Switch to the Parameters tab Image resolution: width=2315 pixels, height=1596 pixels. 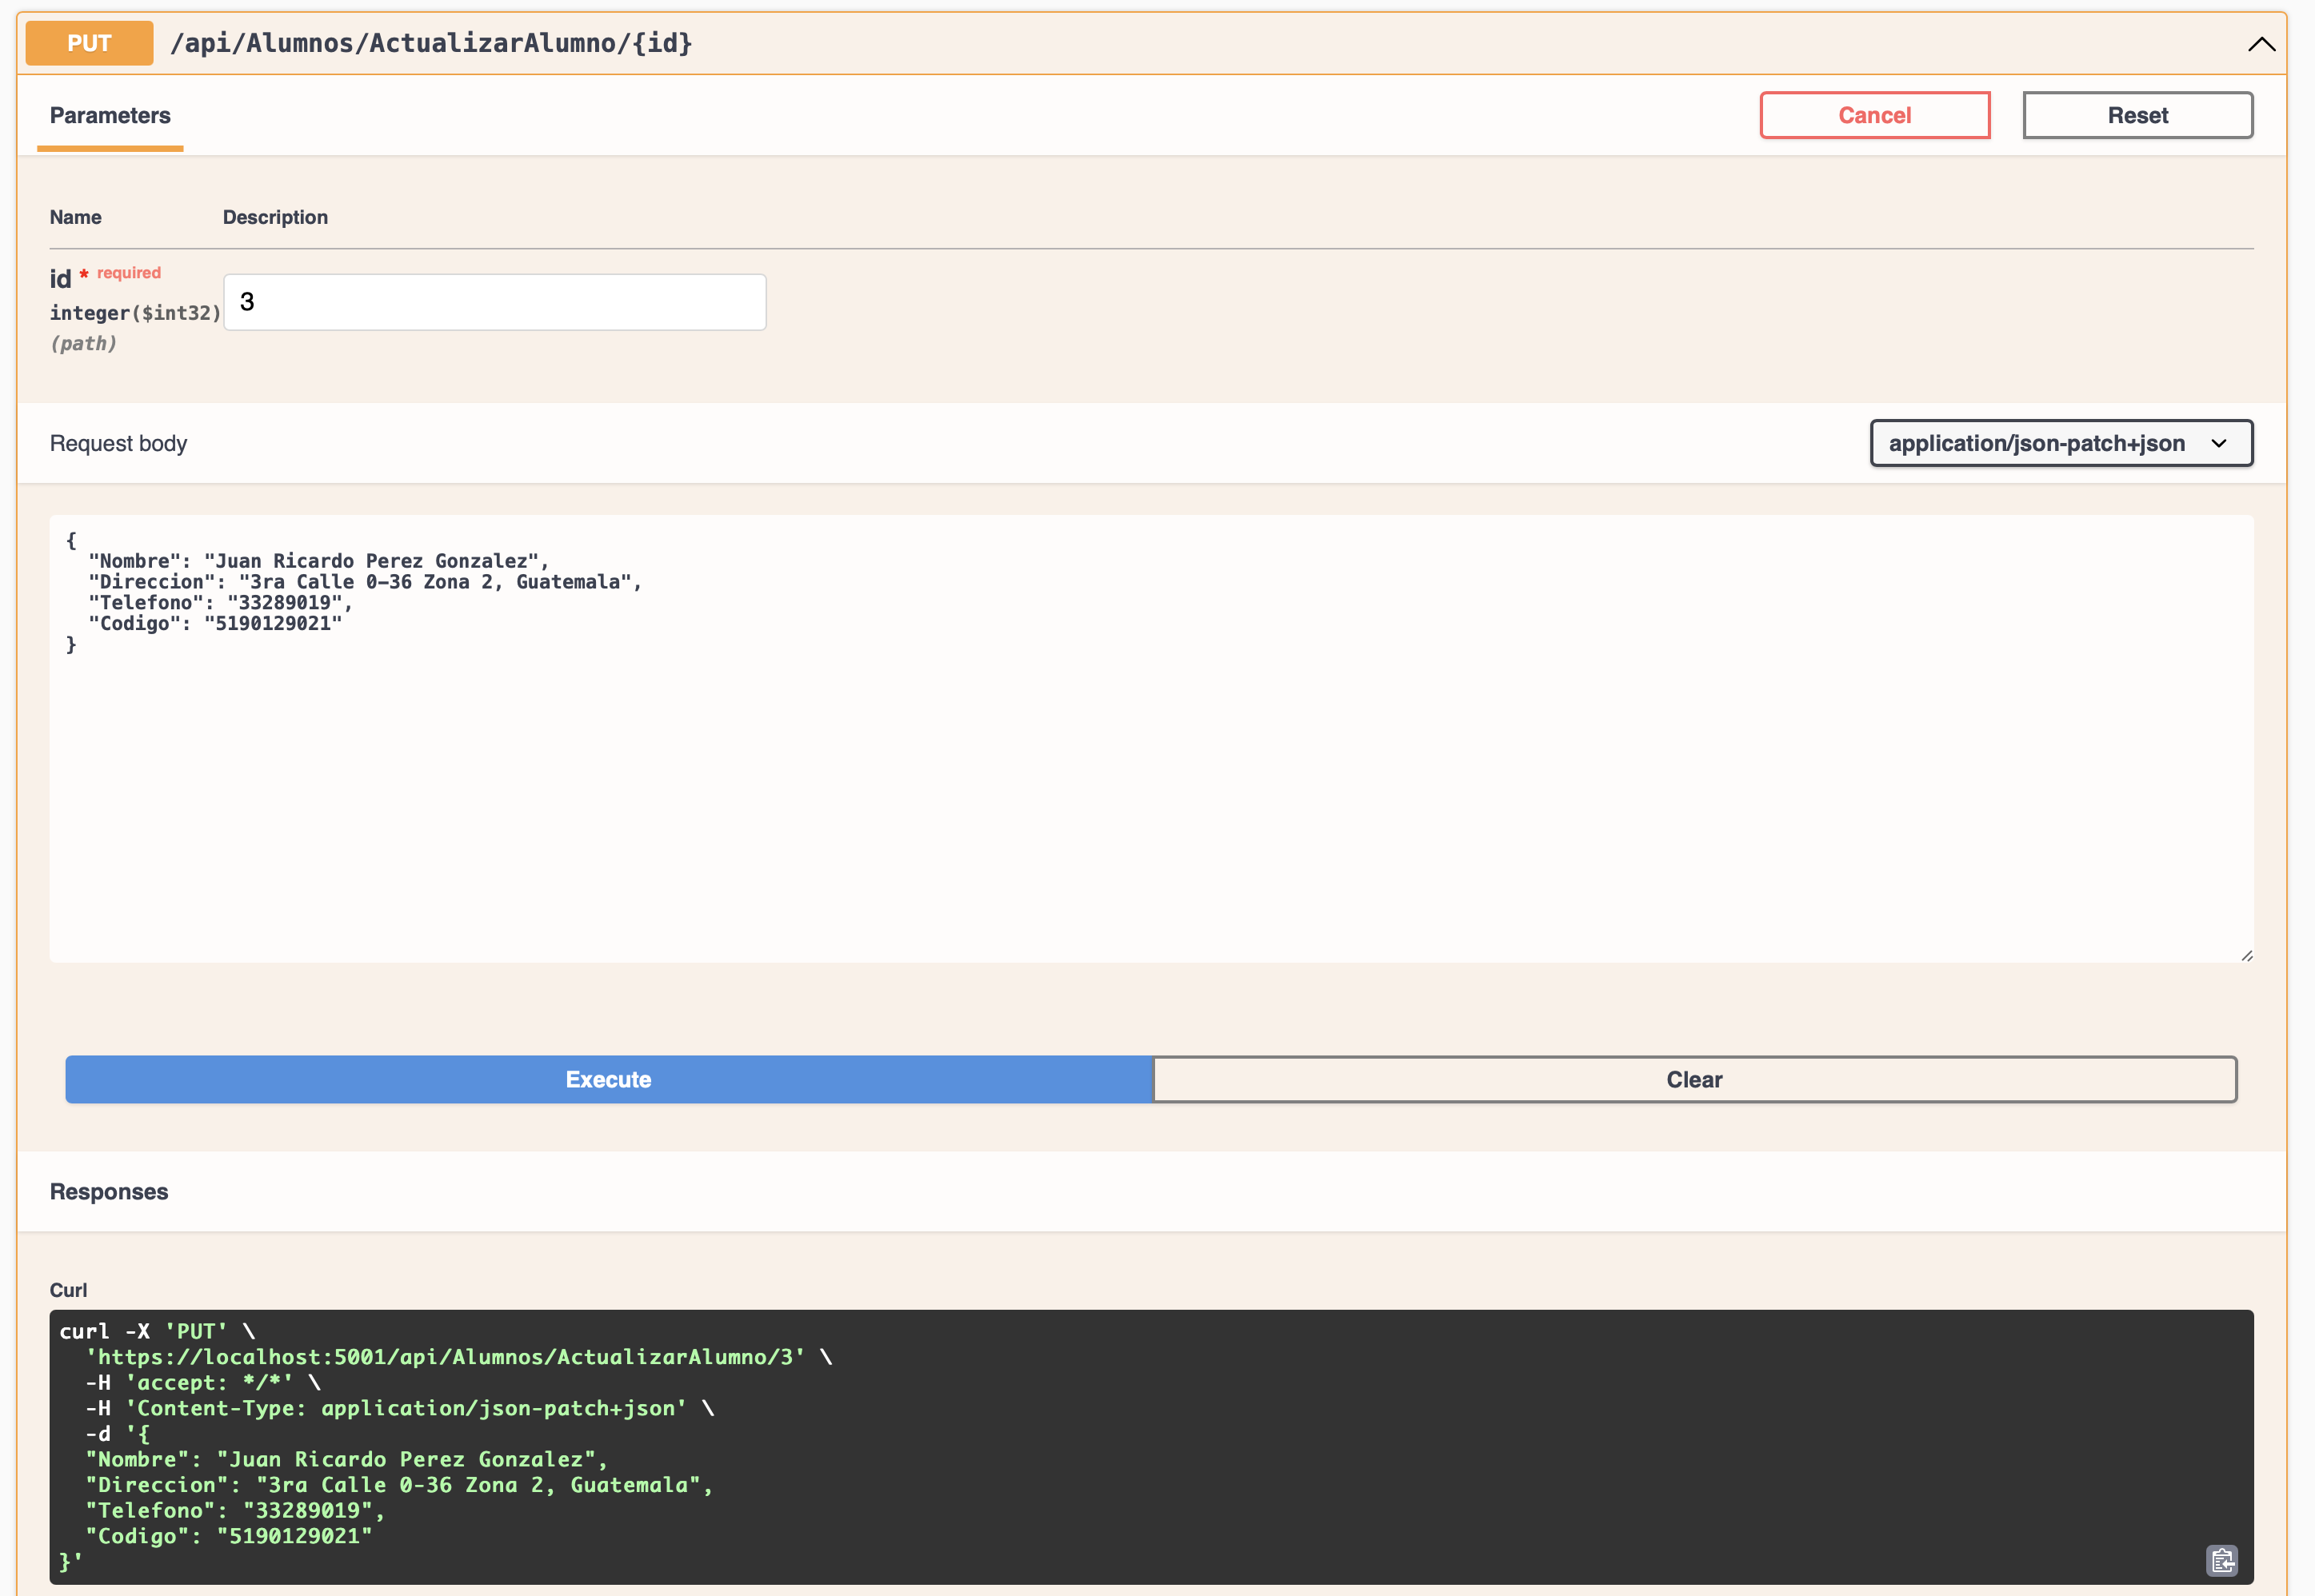[x=110, y=115]
